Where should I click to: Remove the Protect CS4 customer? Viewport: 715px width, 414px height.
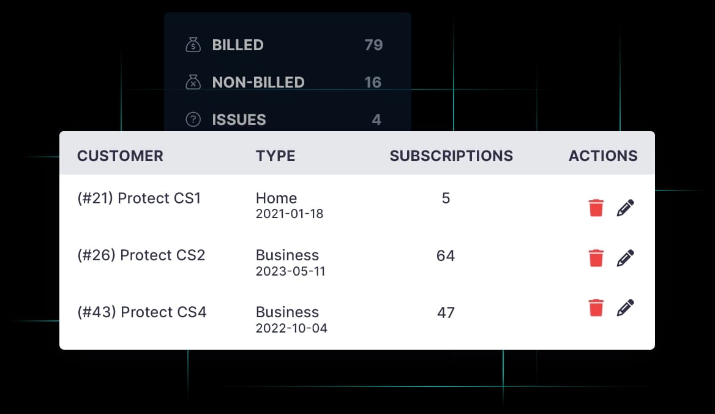596,307
